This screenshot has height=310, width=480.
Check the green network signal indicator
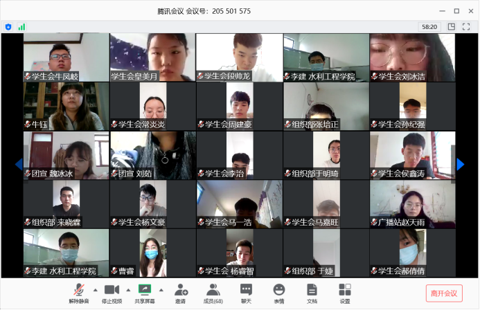point(21,27)
